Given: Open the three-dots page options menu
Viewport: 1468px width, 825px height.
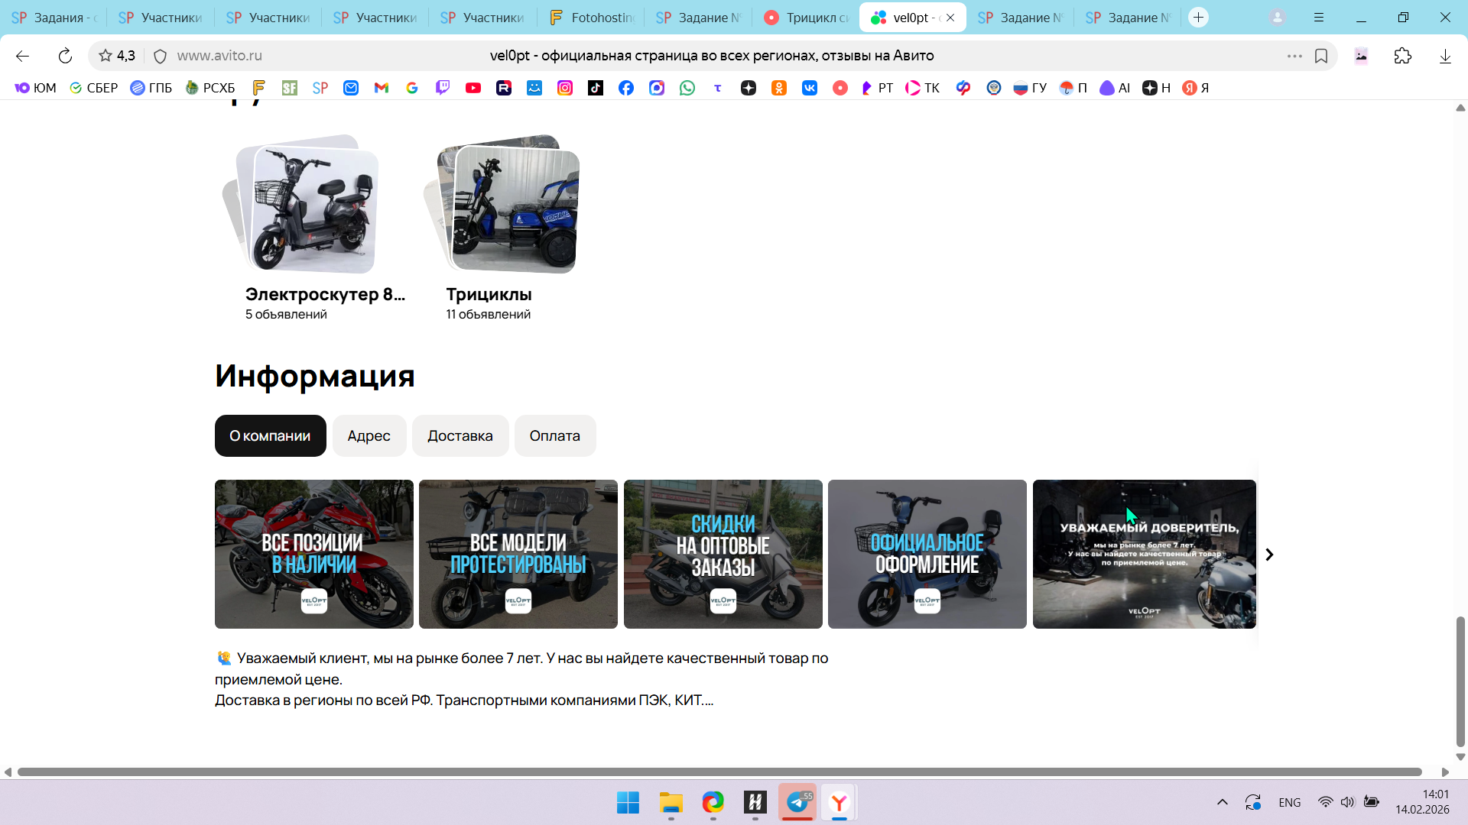Looking at the screenshot, I should [x=1294, y=56].
